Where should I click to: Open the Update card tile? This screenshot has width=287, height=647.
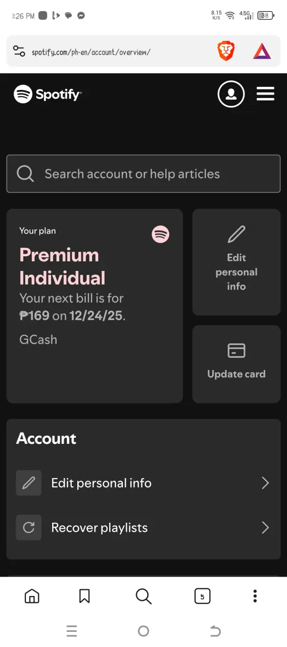coord(236,364)
